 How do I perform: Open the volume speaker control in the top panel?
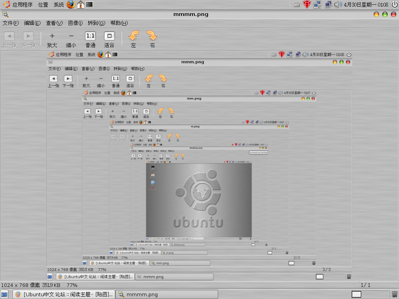point(338,5)
